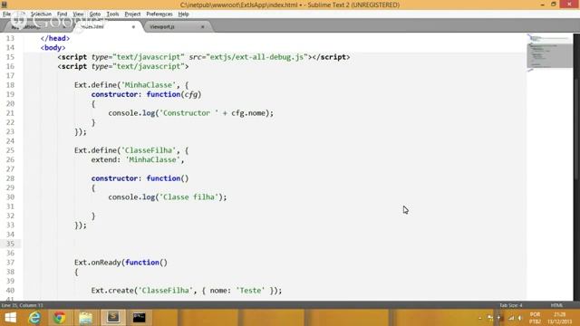Click 'Constructor ' string in console.log
This screenshot has height=326, width=580.
tap(188, 113)
